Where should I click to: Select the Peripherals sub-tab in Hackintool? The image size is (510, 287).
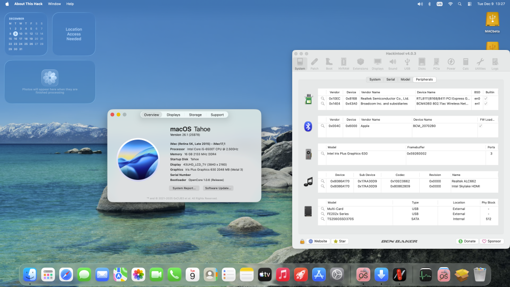coord(424,80)
